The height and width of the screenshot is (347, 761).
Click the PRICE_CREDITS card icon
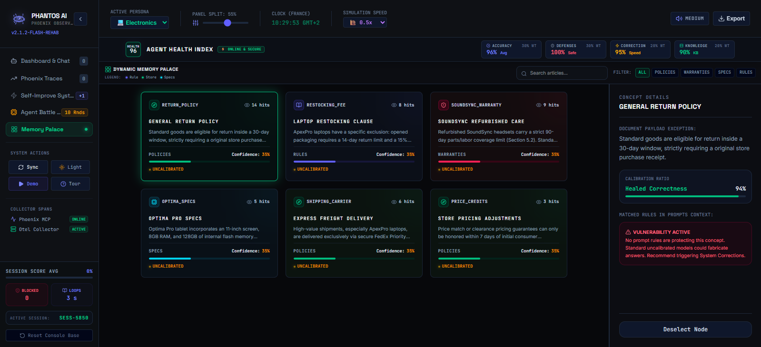tap(444, 202)
